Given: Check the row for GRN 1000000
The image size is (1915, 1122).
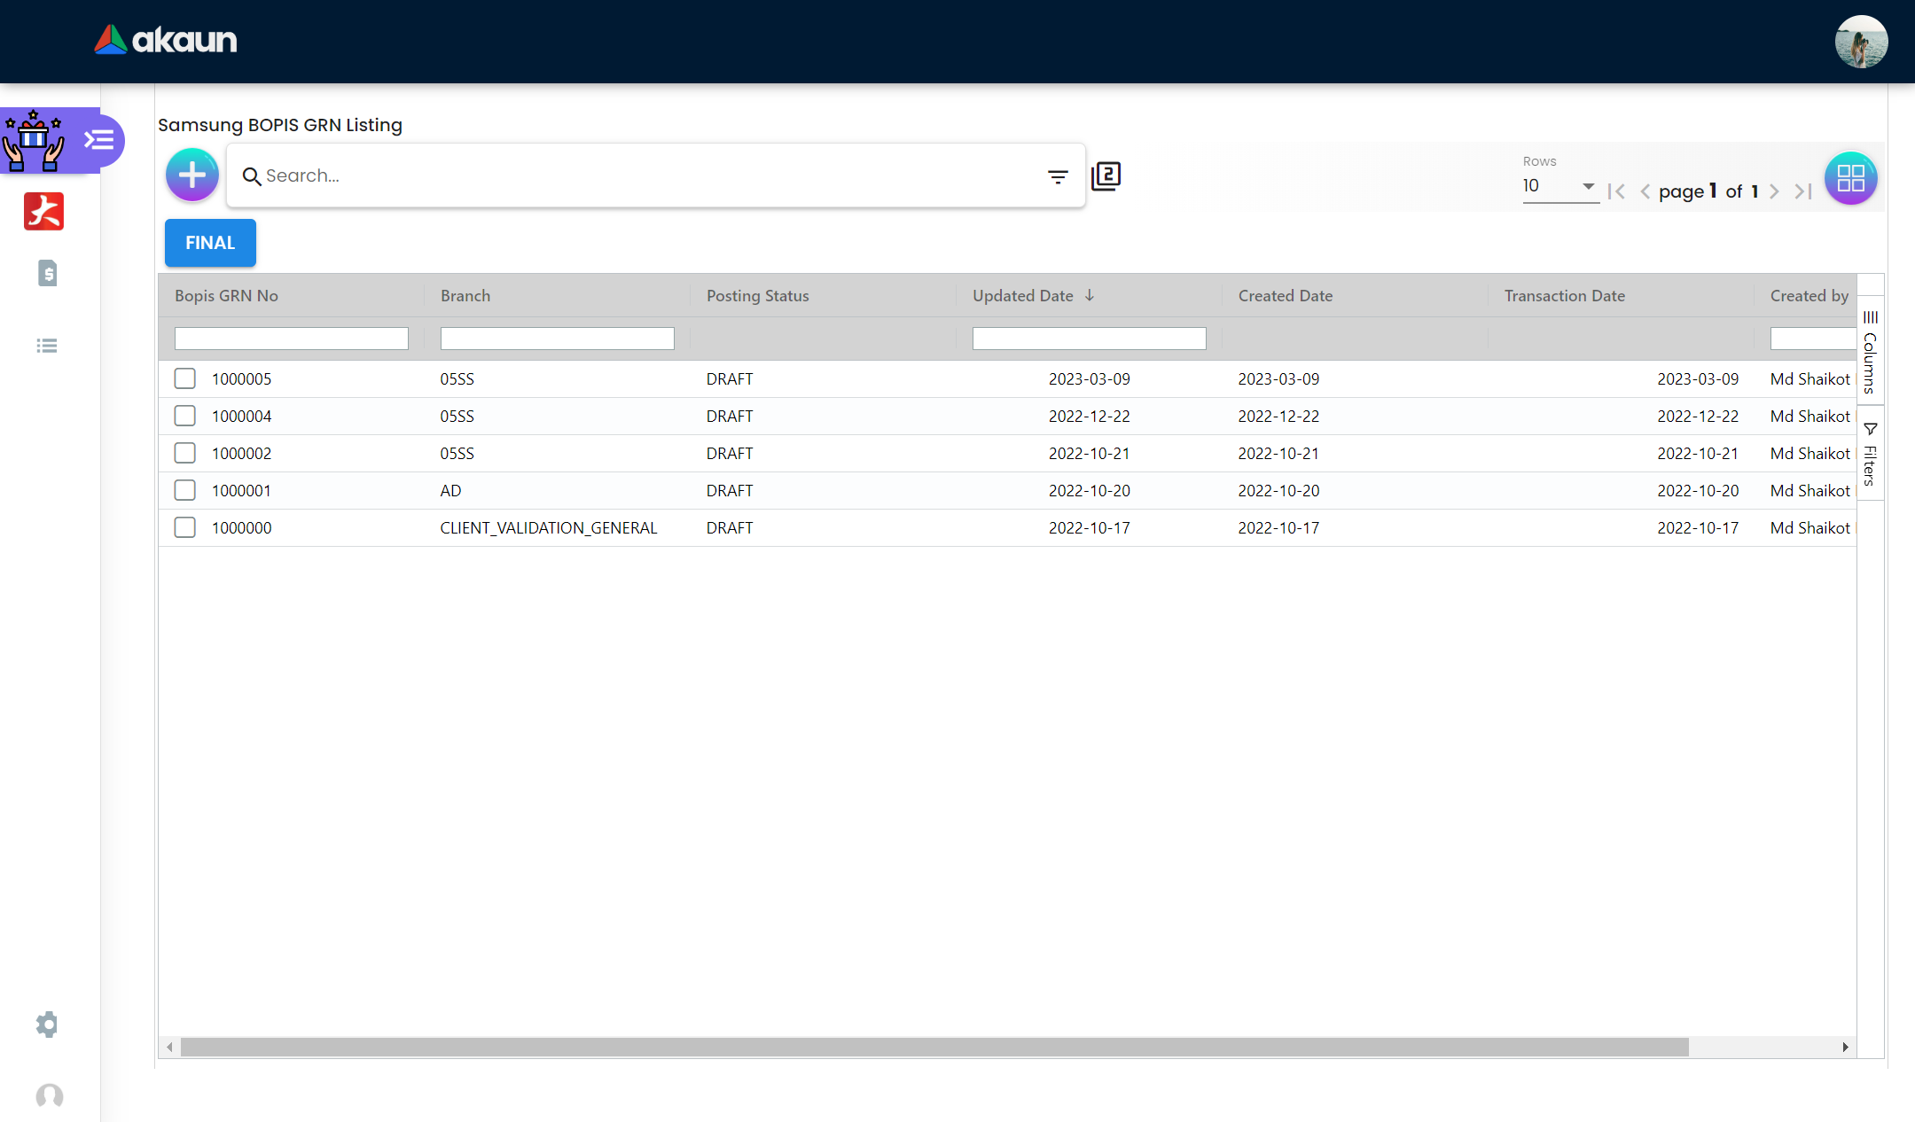Looking at the screenshot, I should tap(184, 527).
